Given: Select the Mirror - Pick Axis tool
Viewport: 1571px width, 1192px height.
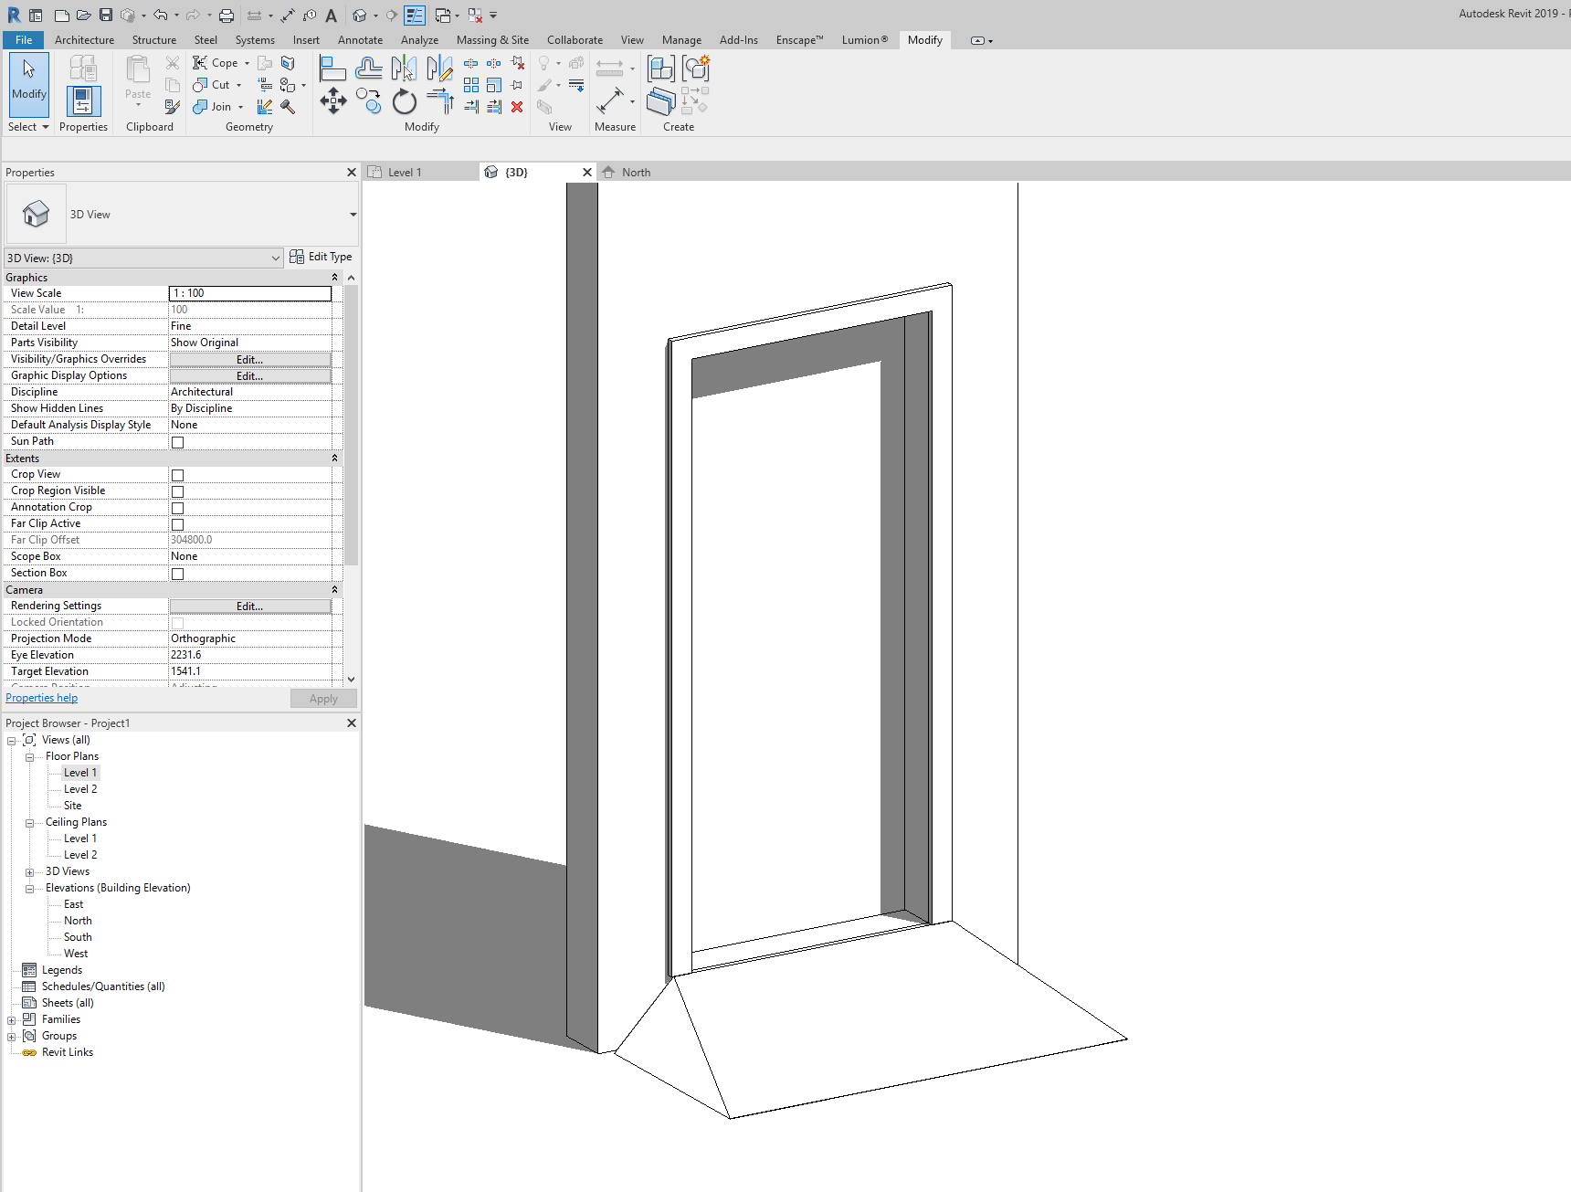Looking at the screenshot, I should click(405, 67).
